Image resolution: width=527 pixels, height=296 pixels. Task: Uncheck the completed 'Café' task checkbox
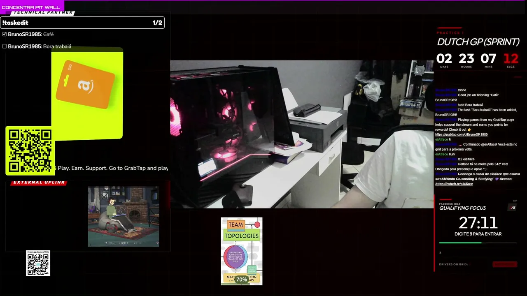pos(5,34)
